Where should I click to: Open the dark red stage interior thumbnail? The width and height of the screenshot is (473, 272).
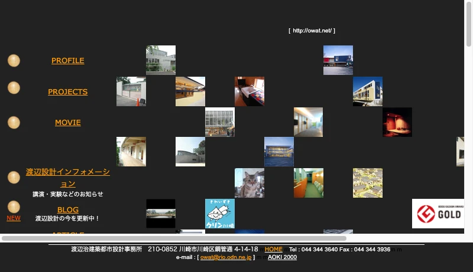point(397,122)
